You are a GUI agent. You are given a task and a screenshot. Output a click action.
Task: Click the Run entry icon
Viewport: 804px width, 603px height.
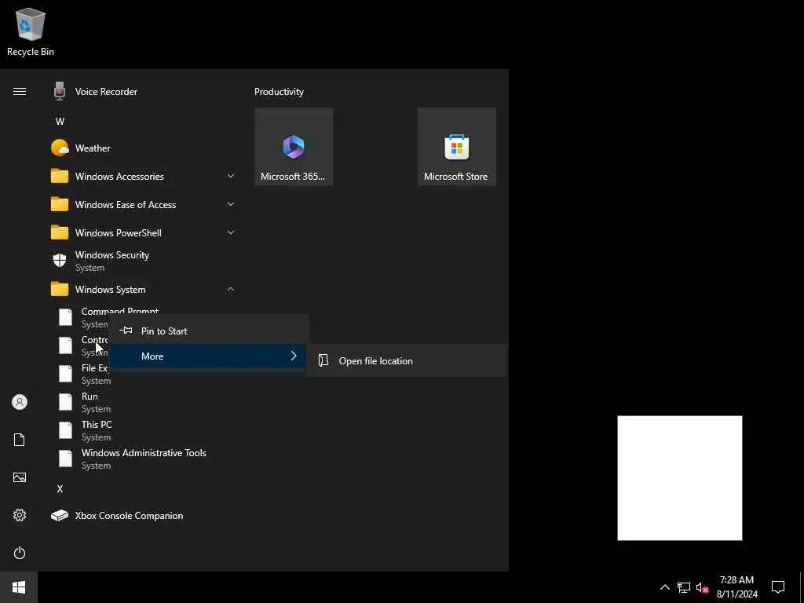click(66, 402)
